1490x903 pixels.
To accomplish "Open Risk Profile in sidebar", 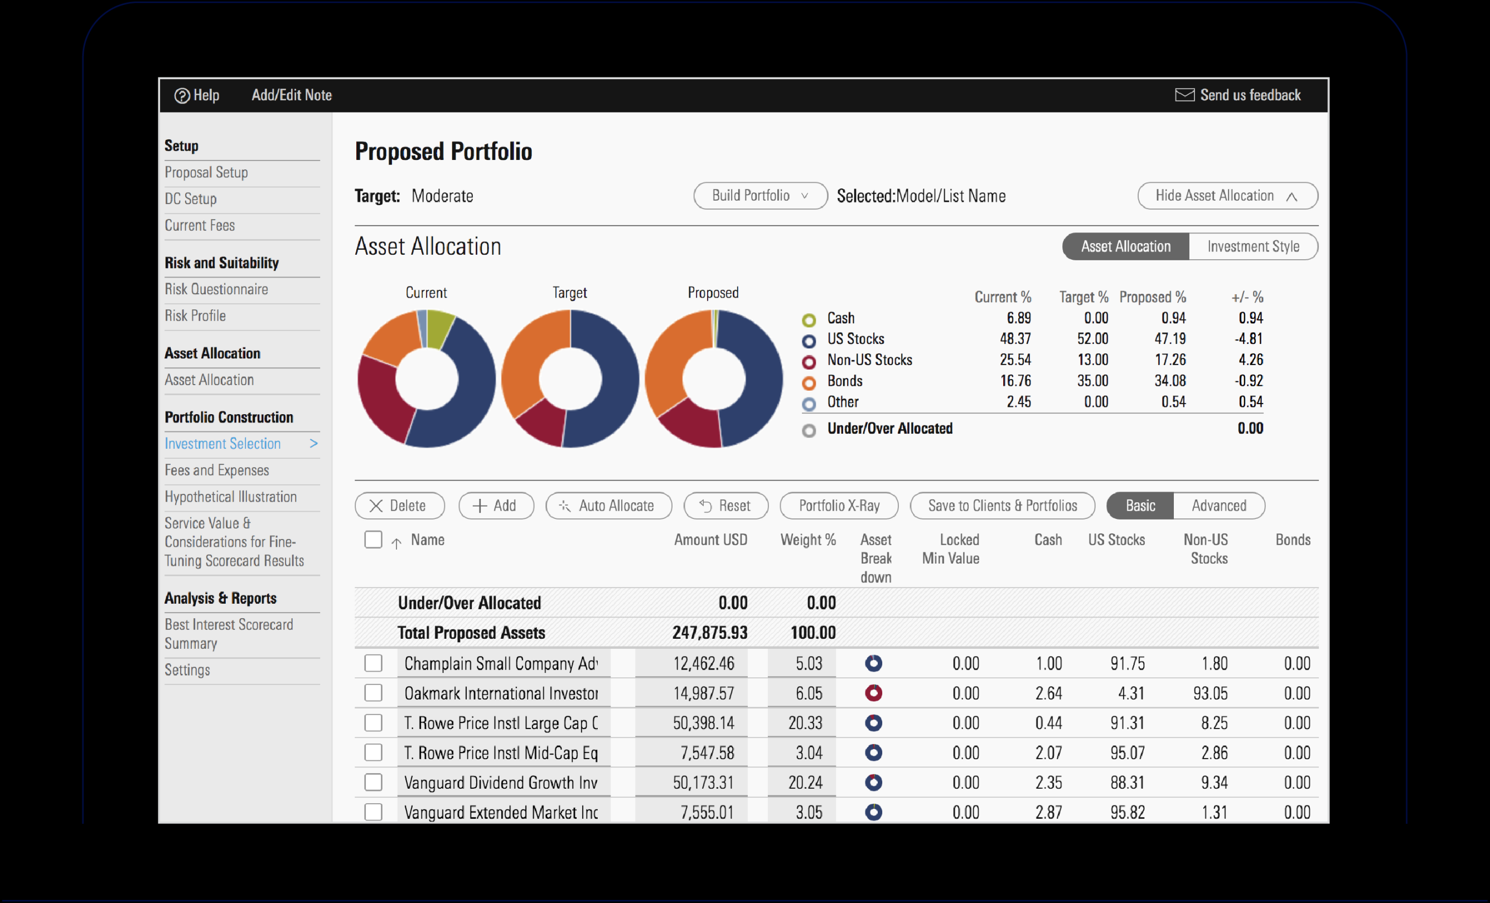I will 195,315.
